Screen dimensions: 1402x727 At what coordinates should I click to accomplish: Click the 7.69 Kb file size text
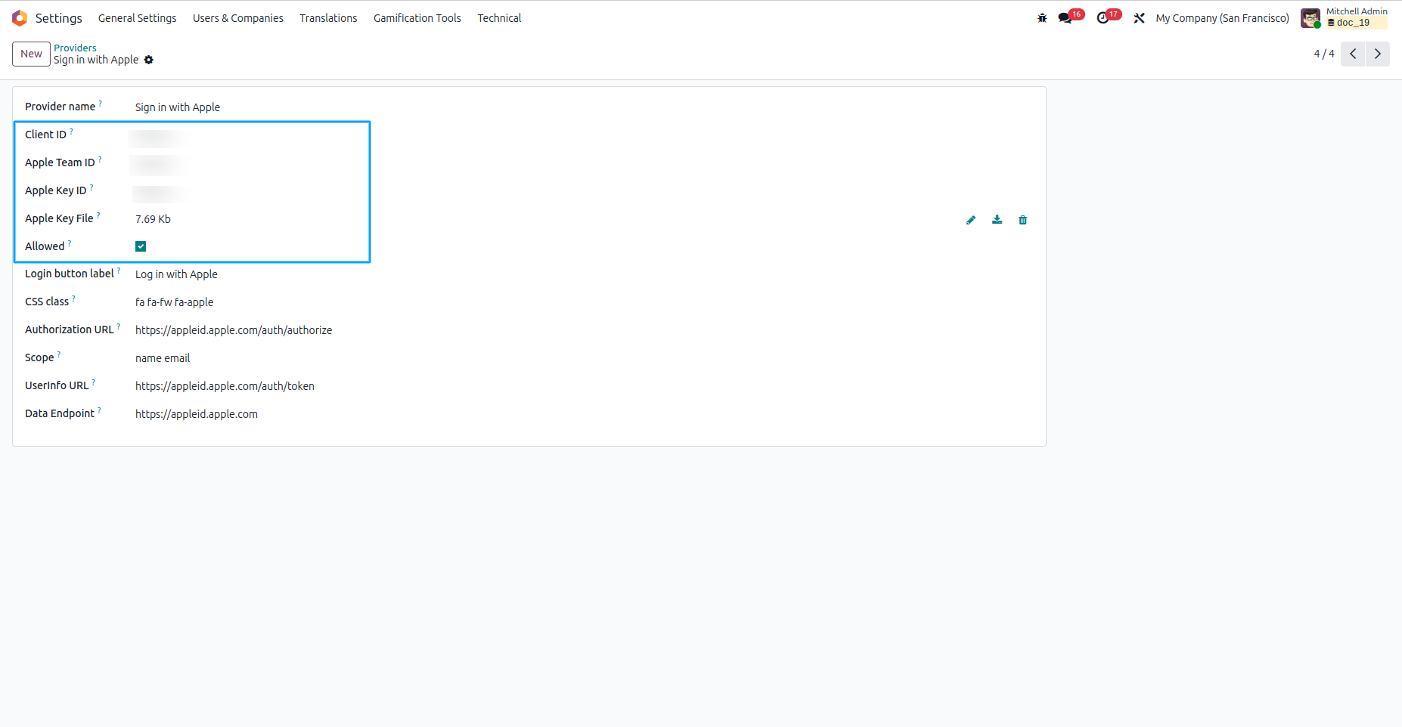click(153, 219)
